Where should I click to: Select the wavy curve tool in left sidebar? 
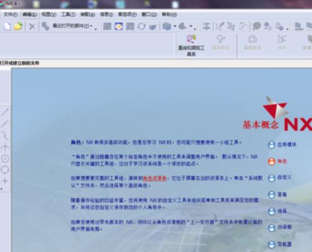(5, 136)
